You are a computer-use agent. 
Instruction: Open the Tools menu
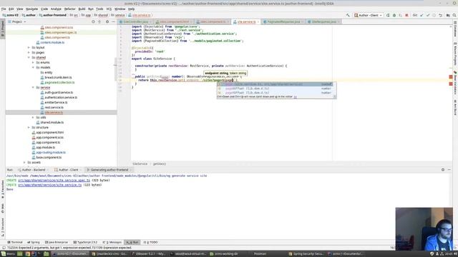99,9
